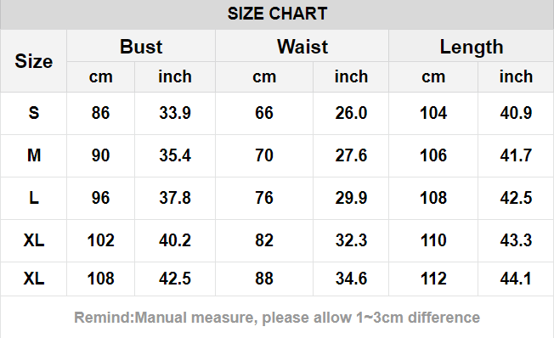Click bust 86 cm cell

101,113
